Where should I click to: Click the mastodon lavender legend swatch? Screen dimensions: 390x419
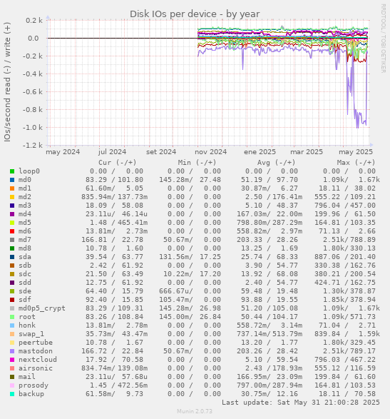tap(12, 351)
